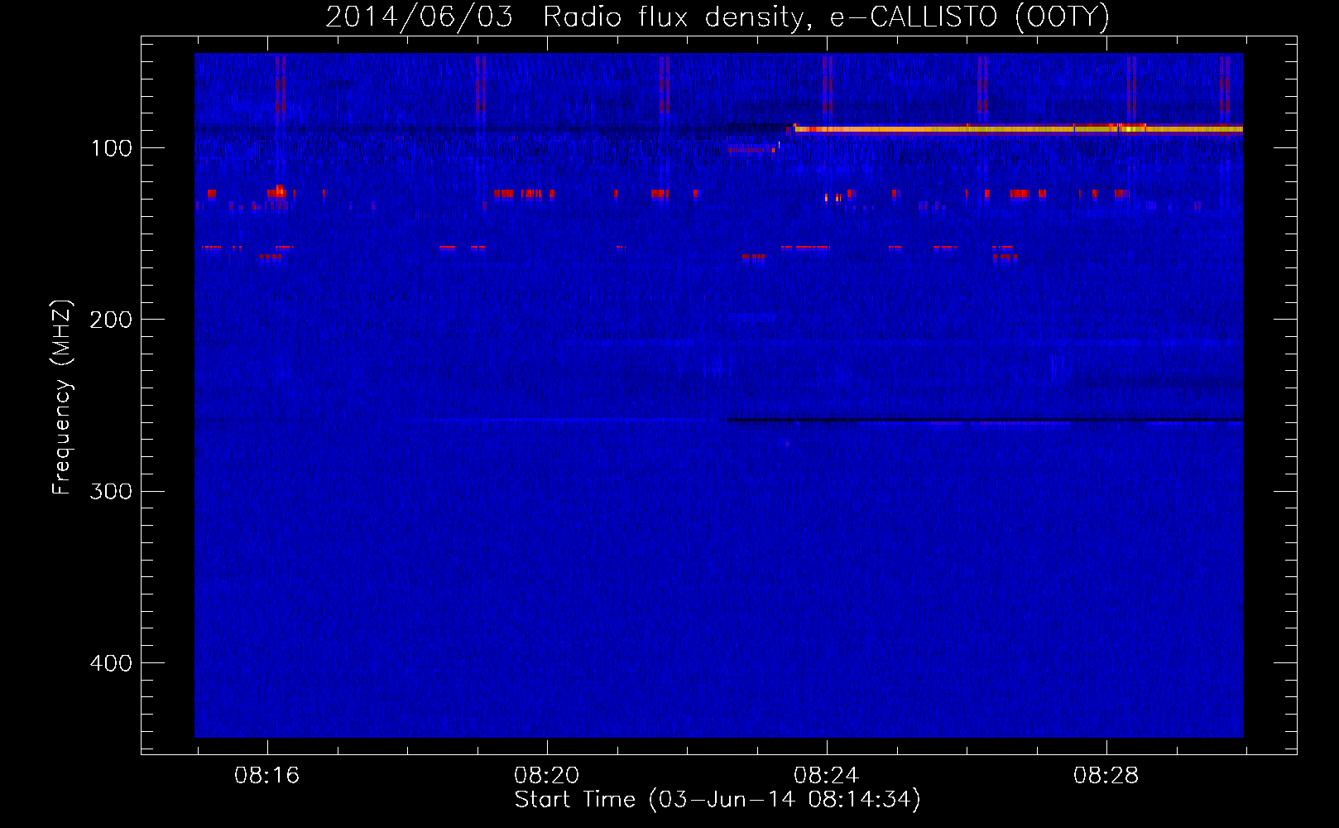Click the 'Frequency (MHZ)' axis label
1339x828 pixels.
tap(62, 397)
